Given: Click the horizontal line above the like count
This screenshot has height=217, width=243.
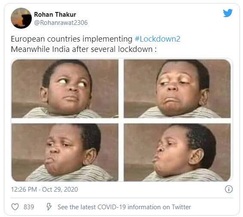Looking at the screenshot, I should click(122, 198).
